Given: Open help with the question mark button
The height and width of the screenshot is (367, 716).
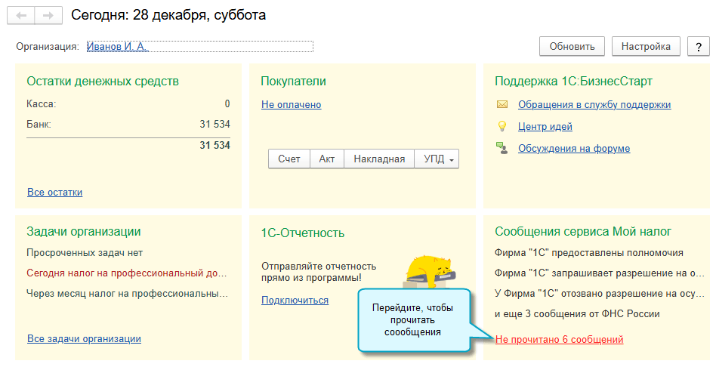Looking at the screenshot, I should point(698,47).
